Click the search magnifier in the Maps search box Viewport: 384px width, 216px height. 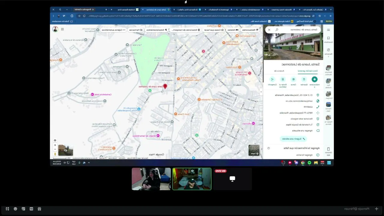click(277, 30)
